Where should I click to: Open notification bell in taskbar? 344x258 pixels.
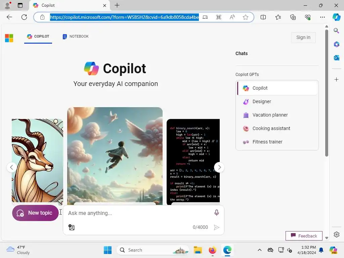[x=321, y=250]
